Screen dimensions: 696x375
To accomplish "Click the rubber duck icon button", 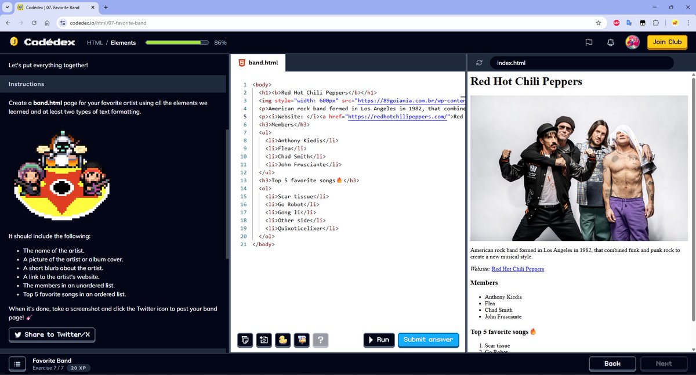I will (282, 340).
